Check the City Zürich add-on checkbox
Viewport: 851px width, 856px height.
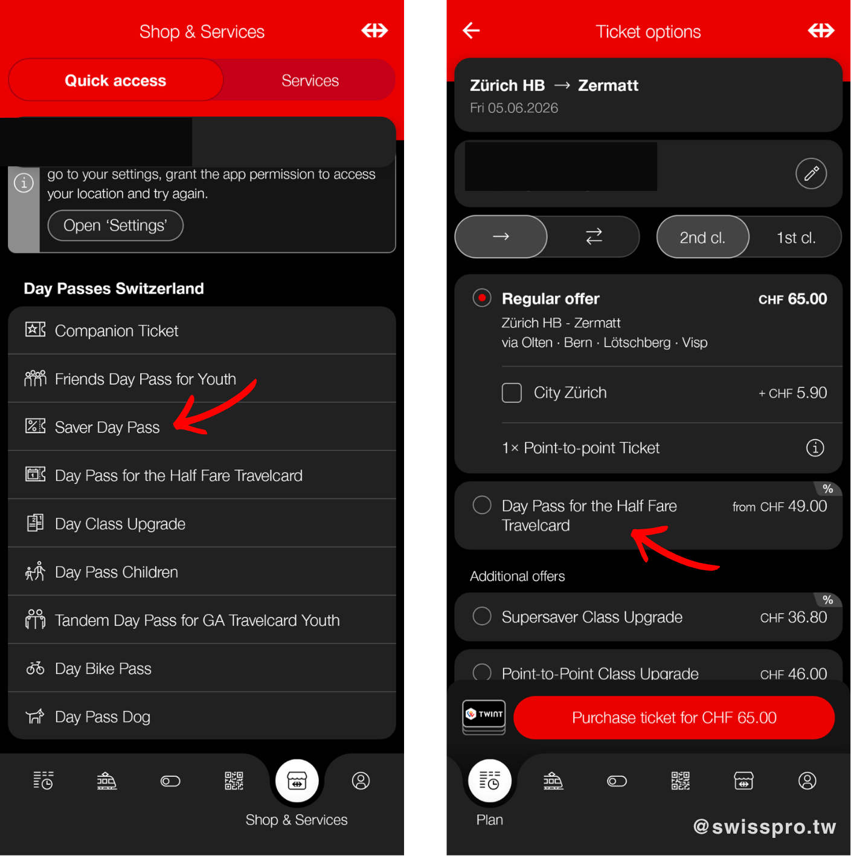512,393
